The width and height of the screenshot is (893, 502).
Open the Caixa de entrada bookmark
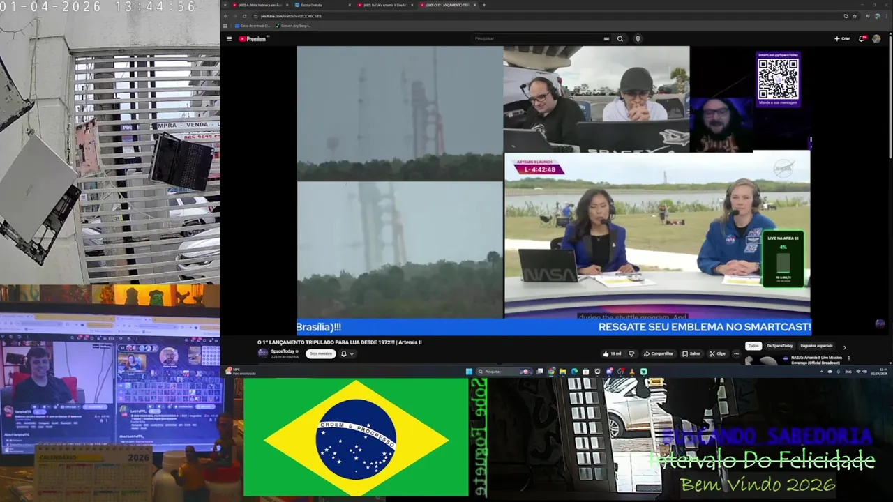(x=252, y=26)
